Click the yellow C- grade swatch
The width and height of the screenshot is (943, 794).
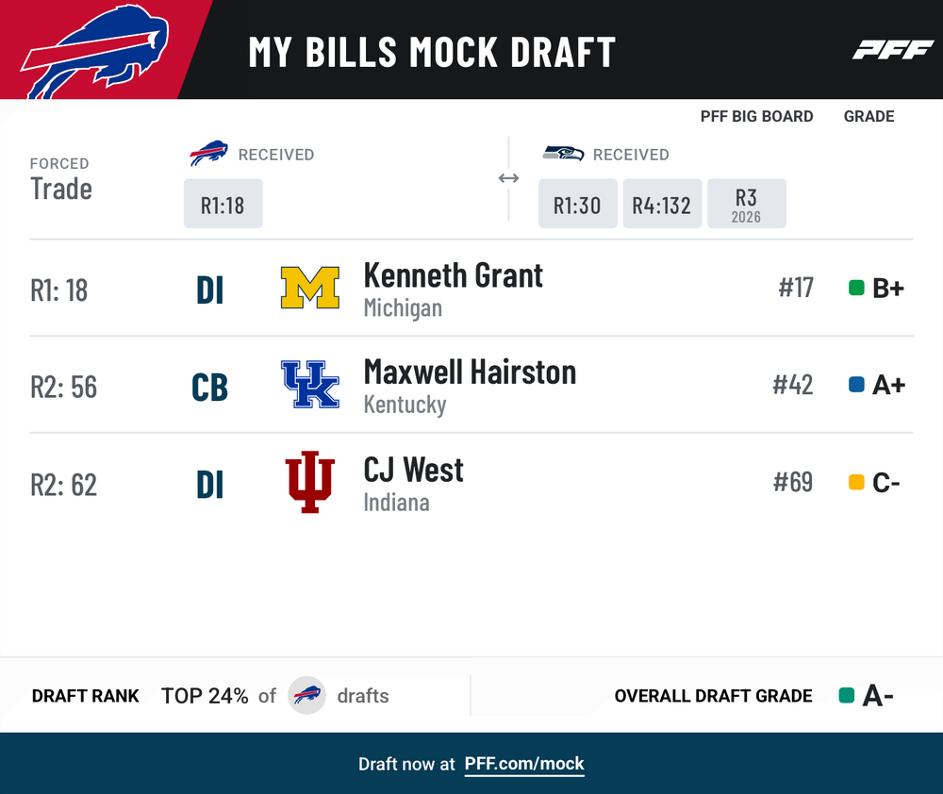856,482
